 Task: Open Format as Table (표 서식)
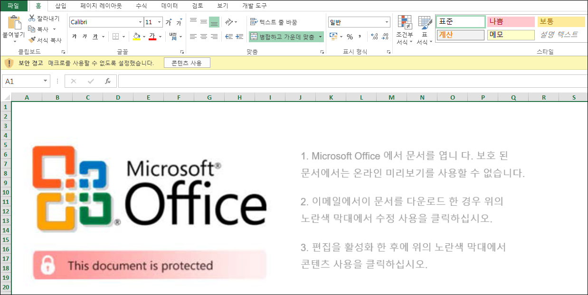click(x=425, y=30)
